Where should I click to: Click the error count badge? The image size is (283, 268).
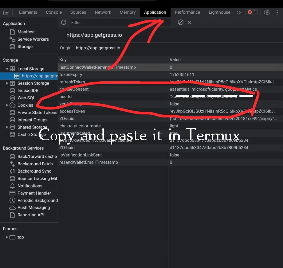(252, 12)
